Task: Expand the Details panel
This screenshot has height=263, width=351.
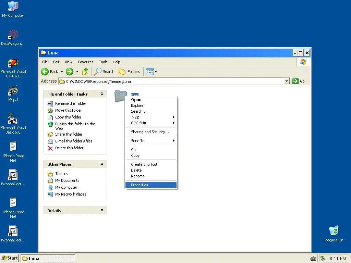Action: [x=102, y=210]
